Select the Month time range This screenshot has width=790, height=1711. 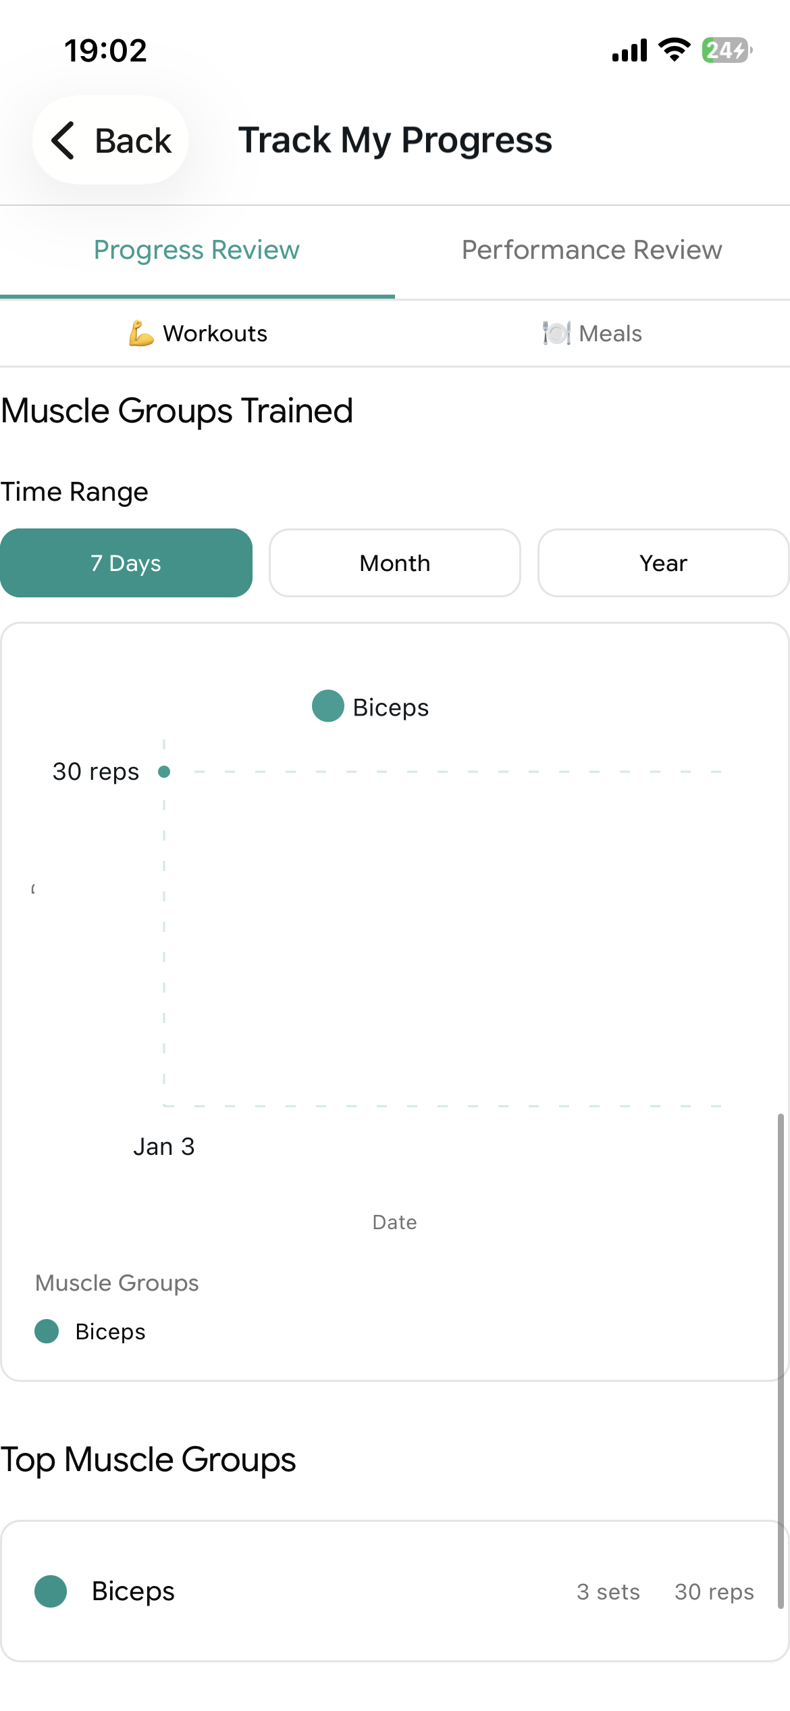tap(394, 563)
